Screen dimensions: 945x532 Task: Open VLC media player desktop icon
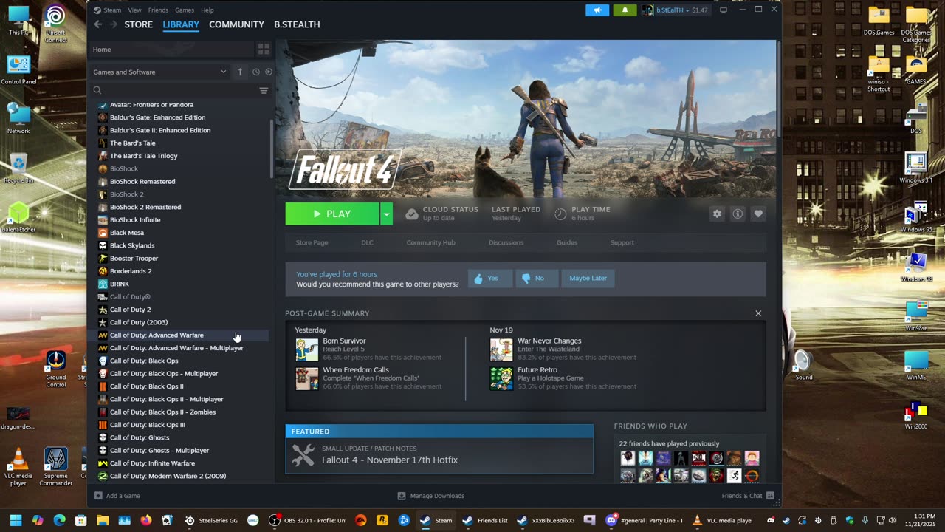coord(18,465)
